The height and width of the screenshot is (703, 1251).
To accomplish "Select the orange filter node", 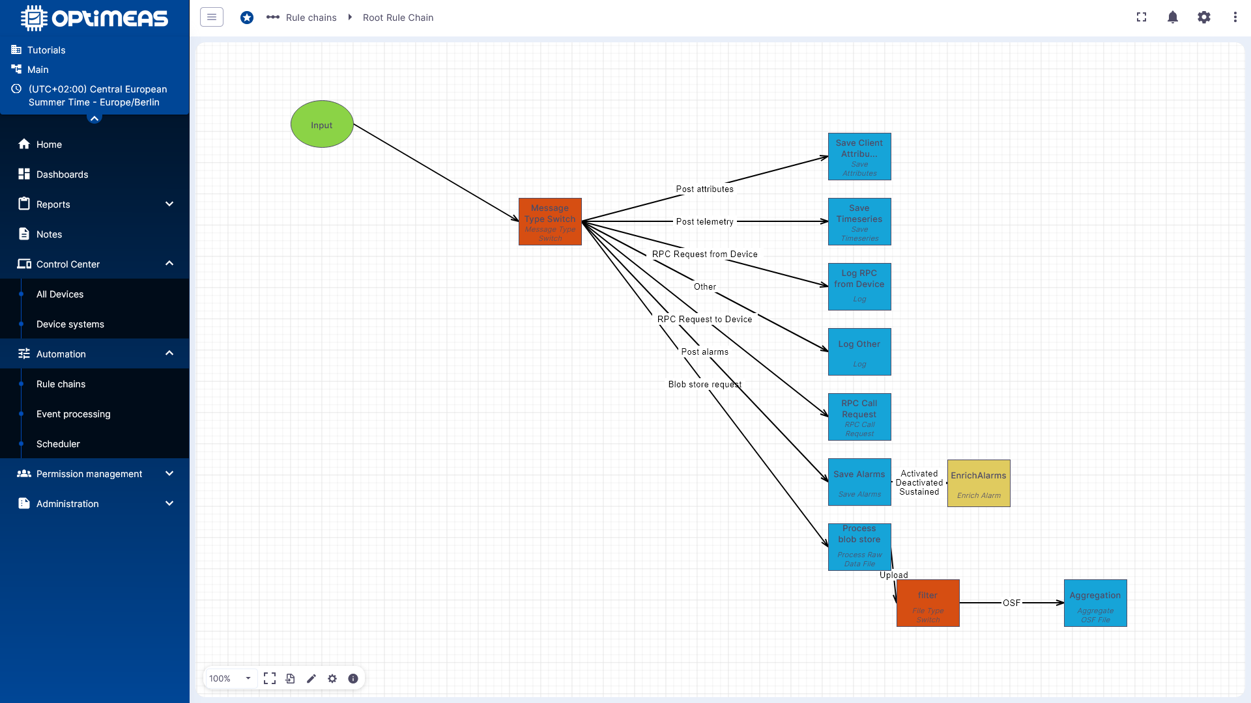I will pos(928,603).
